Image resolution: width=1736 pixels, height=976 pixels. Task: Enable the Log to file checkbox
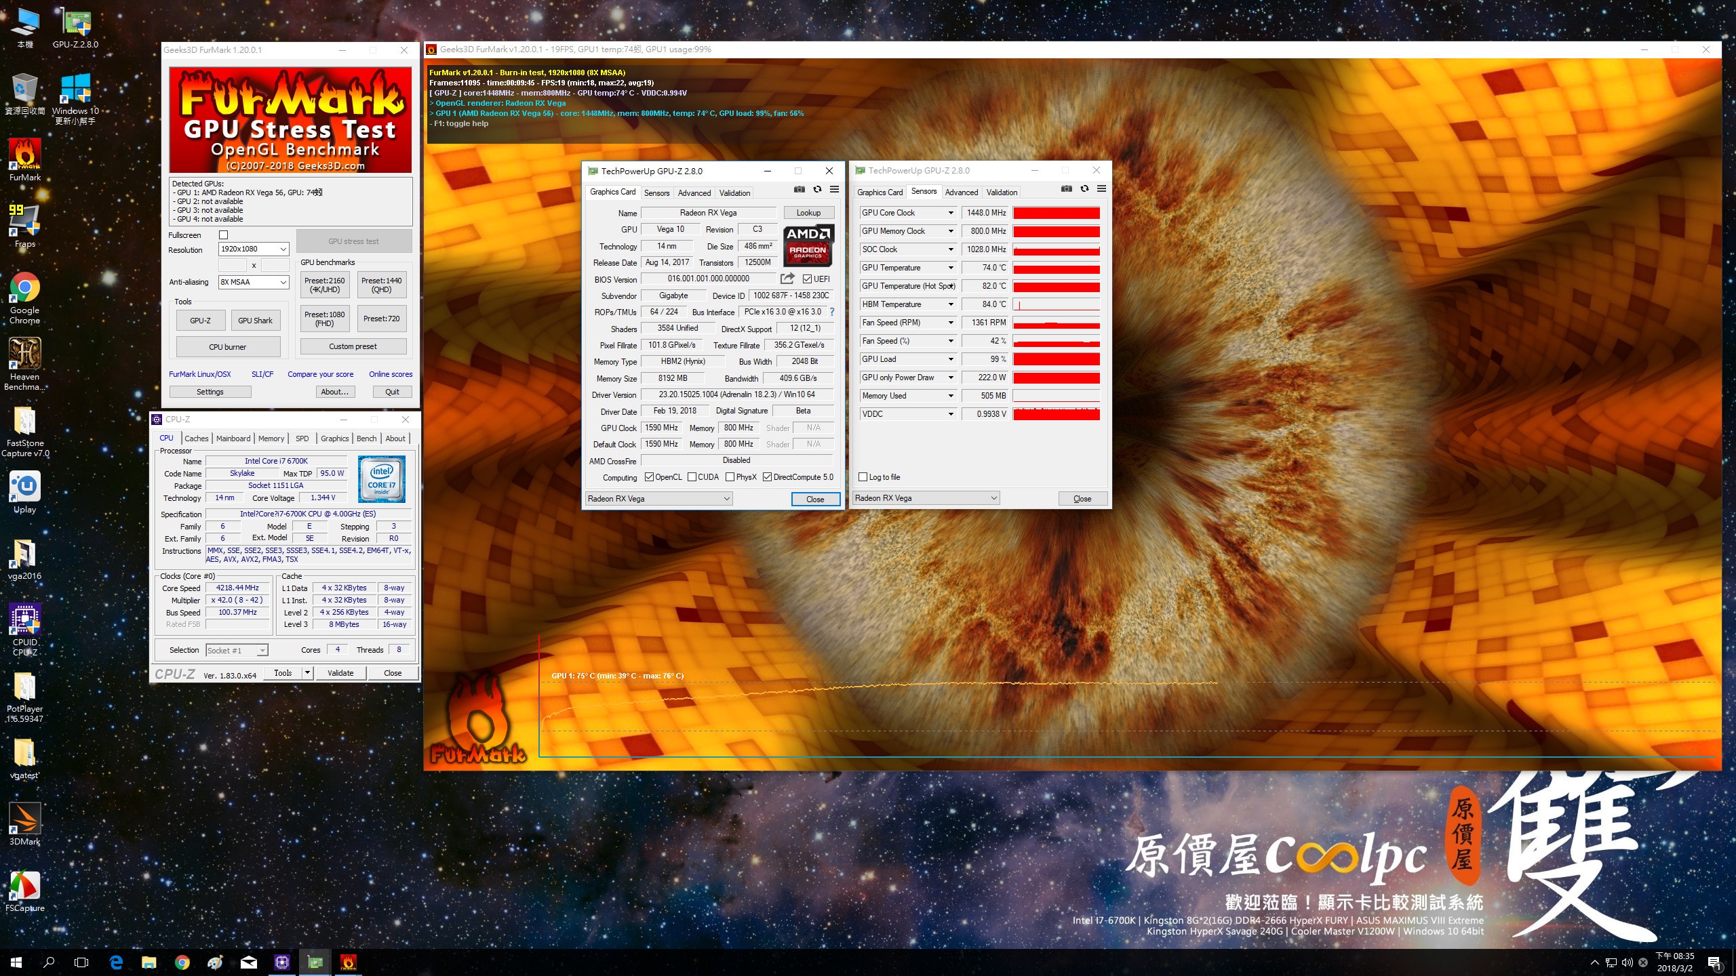click(863, 476)
